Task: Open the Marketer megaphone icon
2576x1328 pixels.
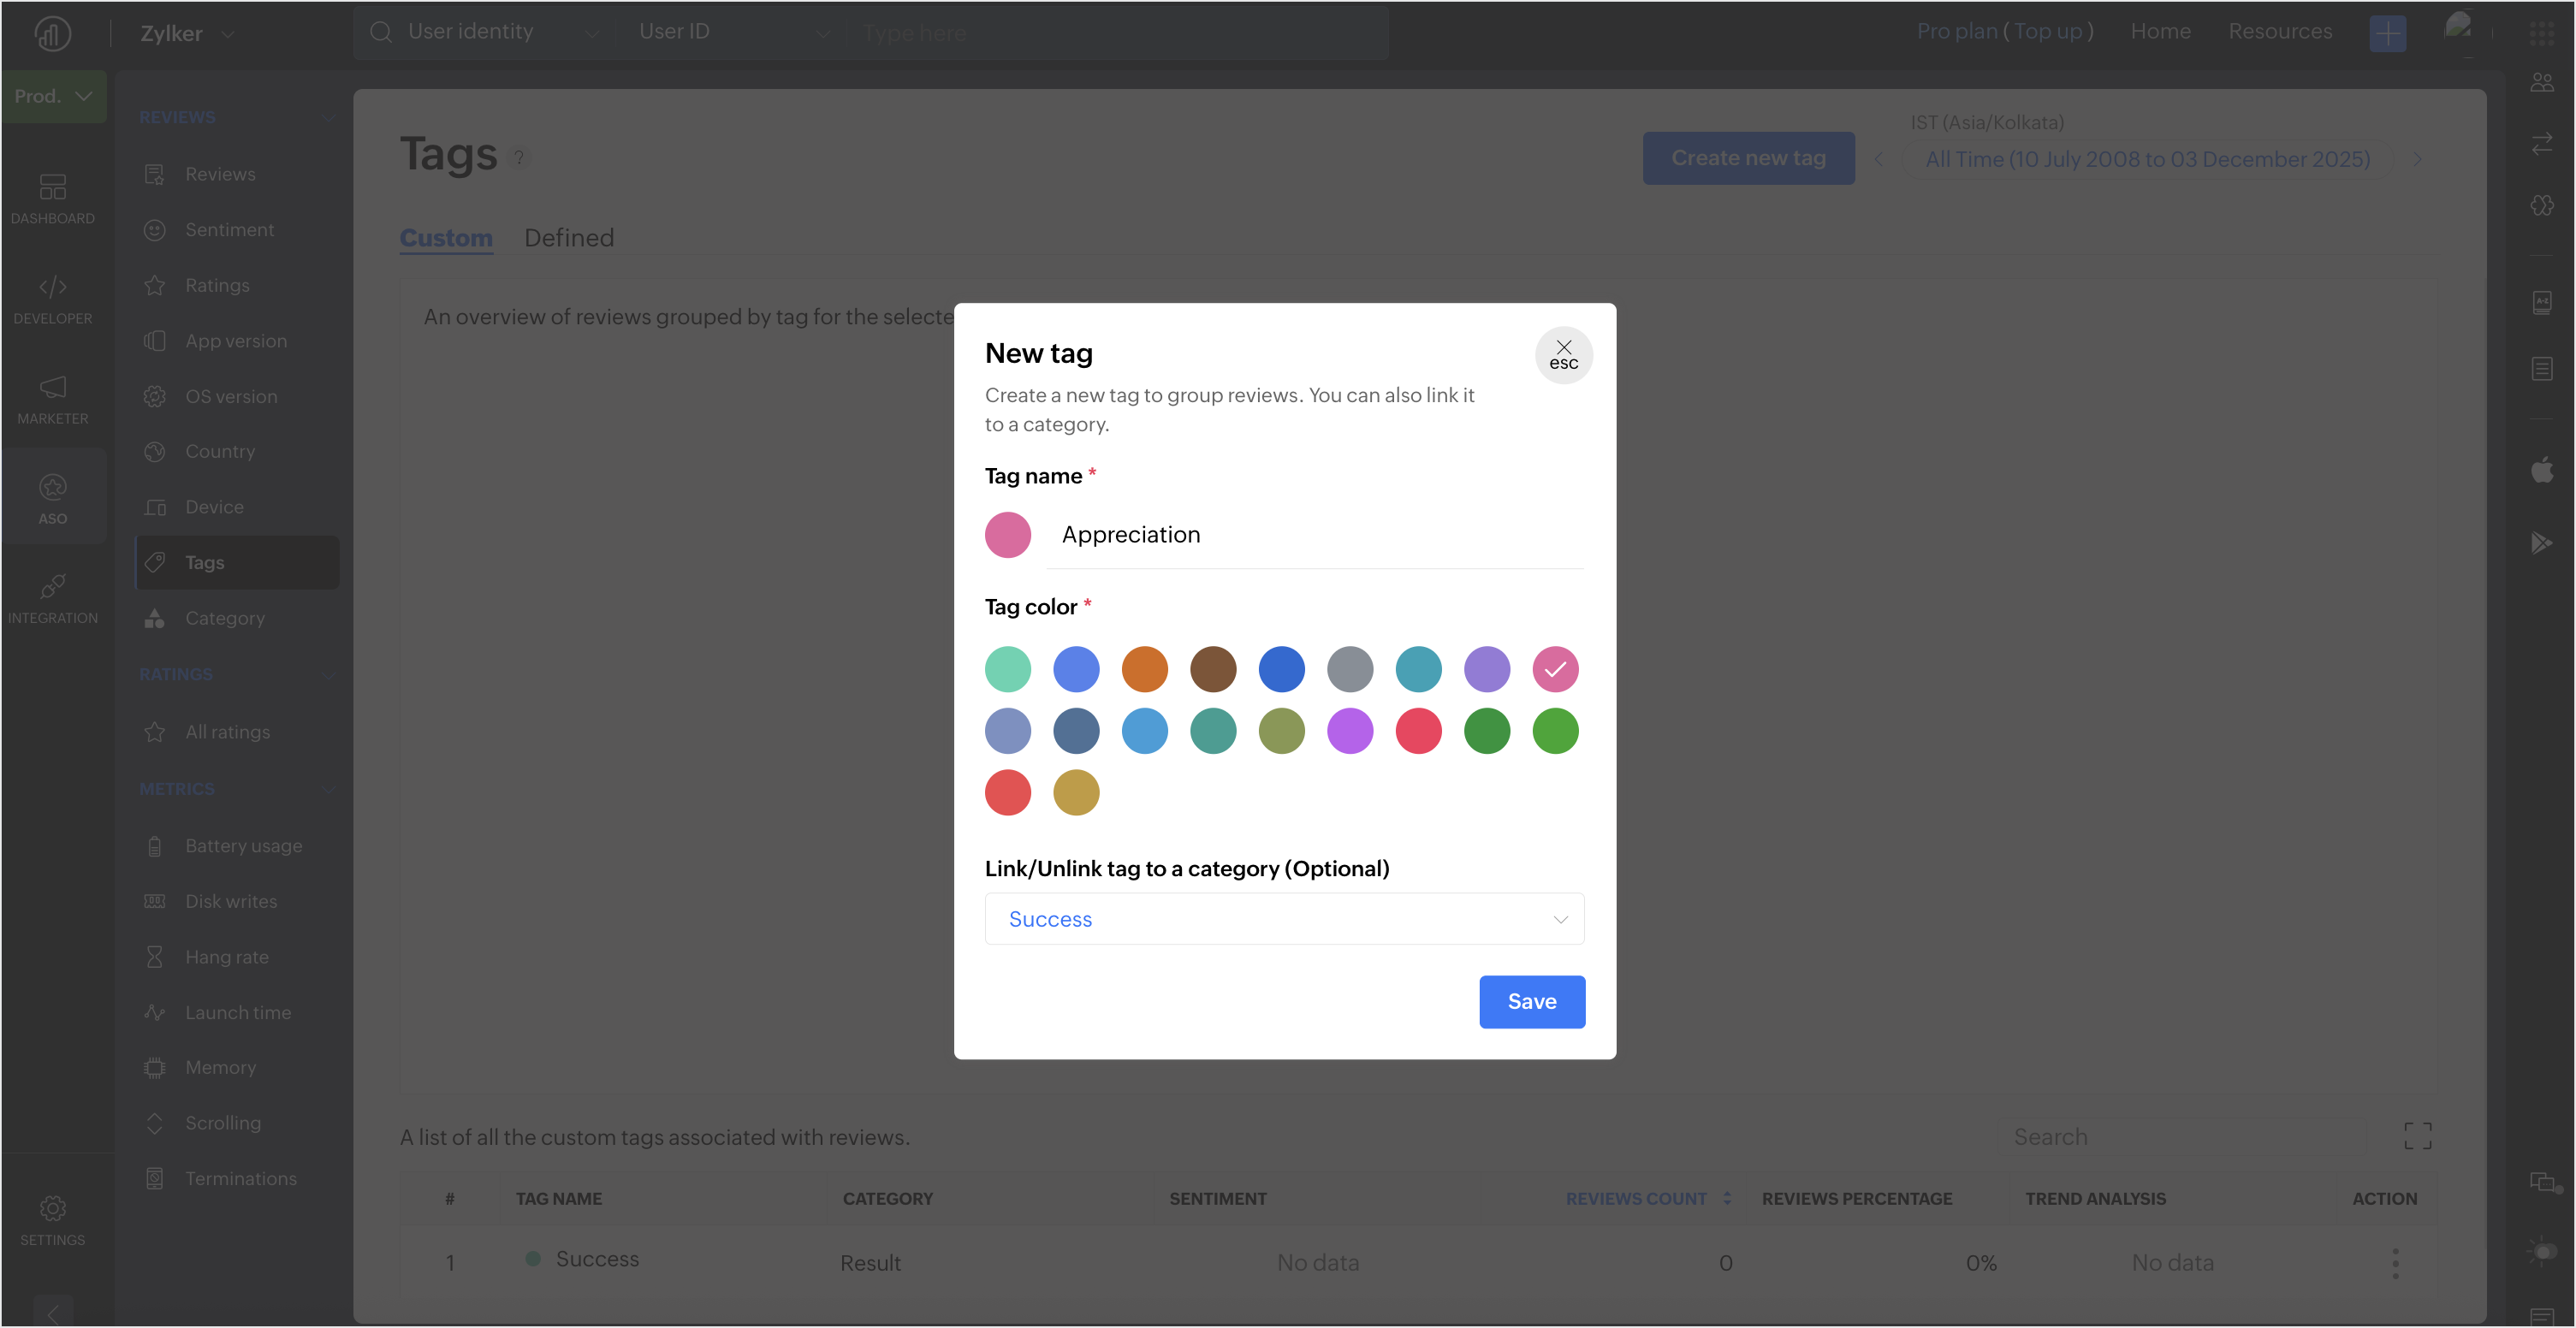Action: pyautogui.click(x=52, y=397)
